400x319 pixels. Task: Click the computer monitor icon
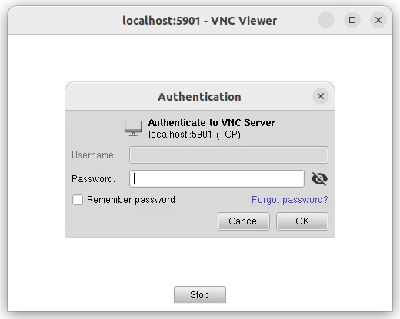click(x=133, y=128)
